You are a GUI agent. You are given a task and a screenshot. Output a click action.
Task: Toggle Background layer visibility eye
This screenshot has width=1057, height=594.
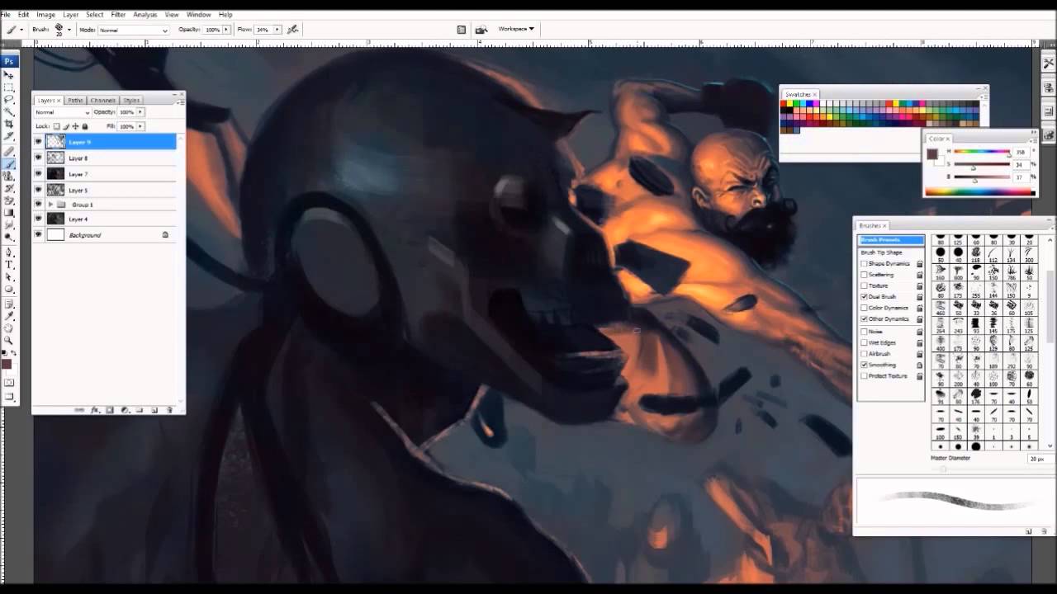click(38, 235)
